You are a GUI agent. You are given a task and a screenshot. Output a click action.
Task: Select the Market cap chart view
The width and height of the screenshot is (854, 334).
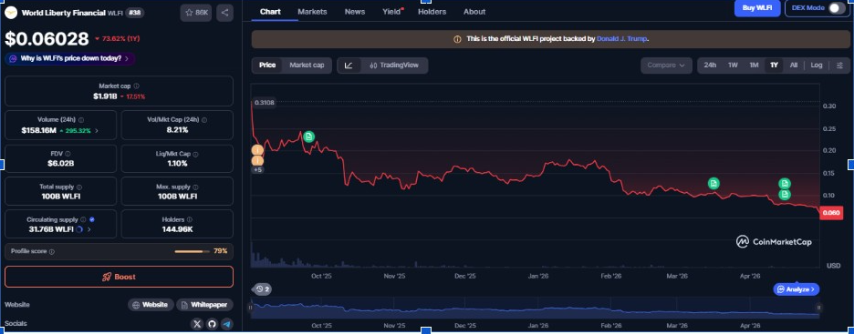pos(307,66)
